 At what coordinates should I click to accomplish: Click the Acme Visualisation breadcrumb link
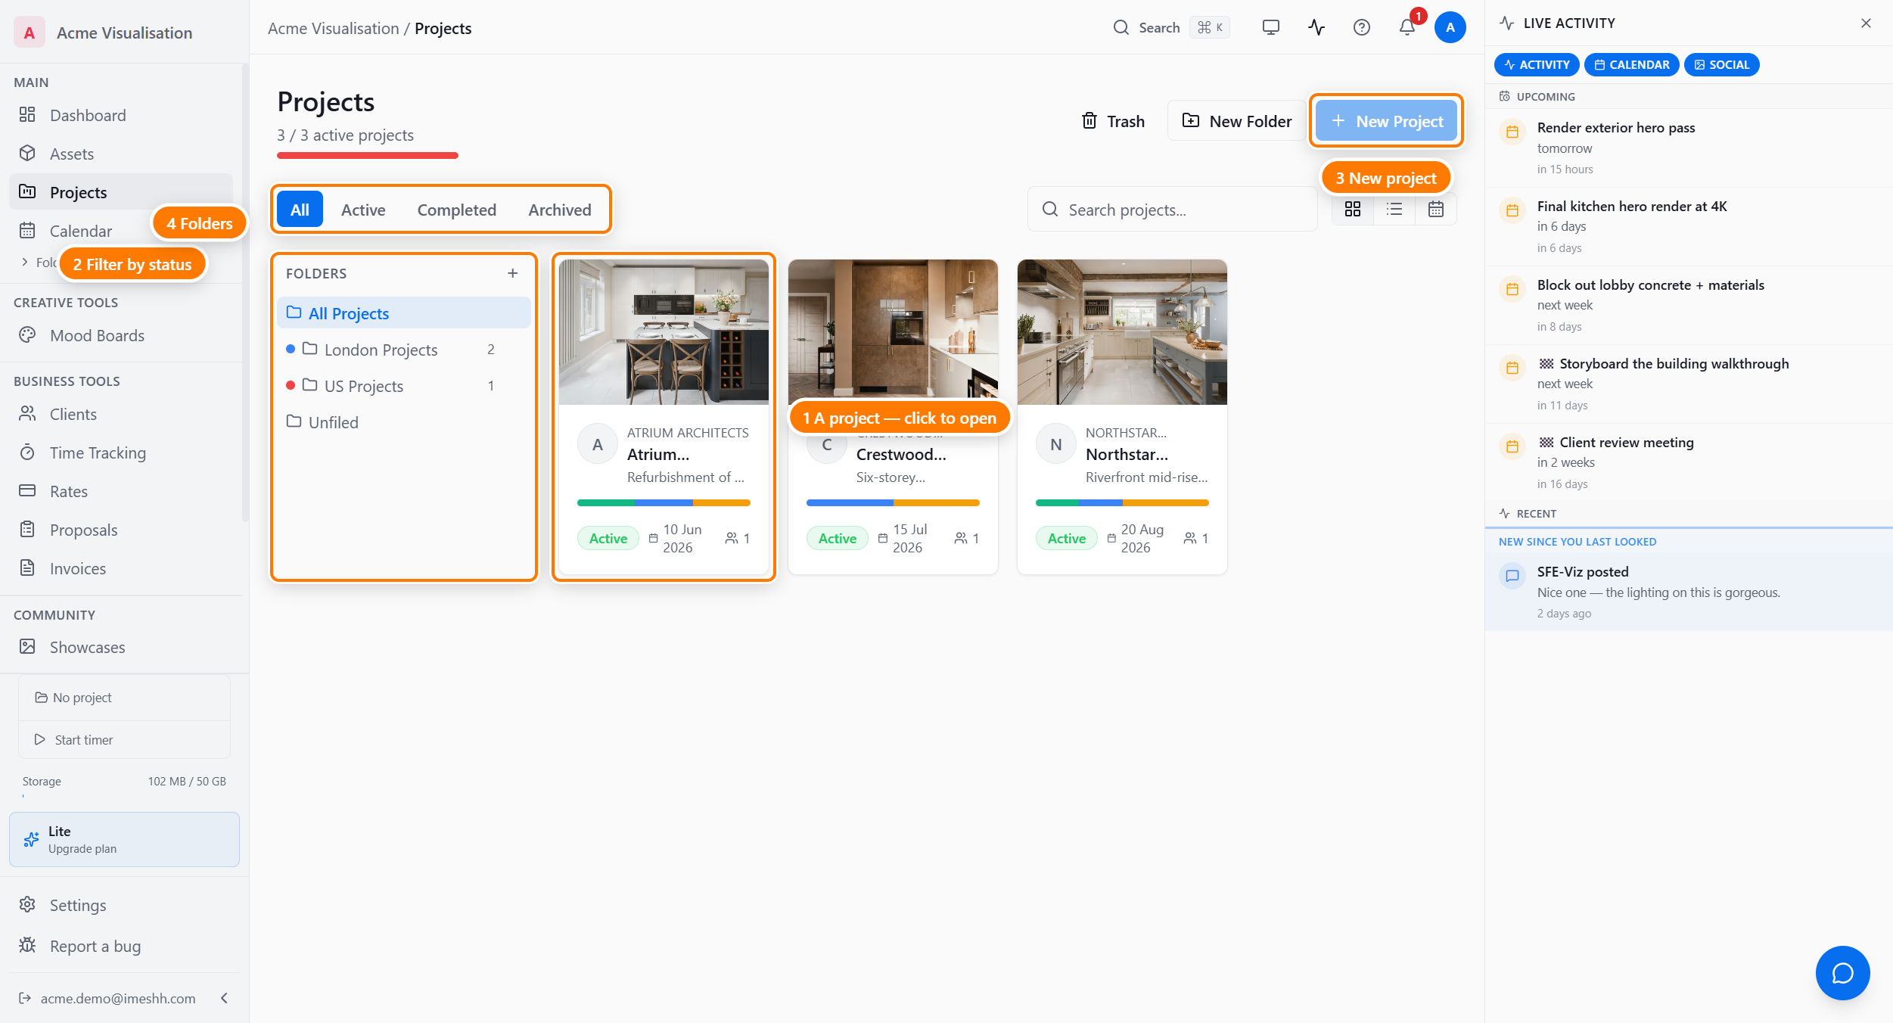pos(333,29)
